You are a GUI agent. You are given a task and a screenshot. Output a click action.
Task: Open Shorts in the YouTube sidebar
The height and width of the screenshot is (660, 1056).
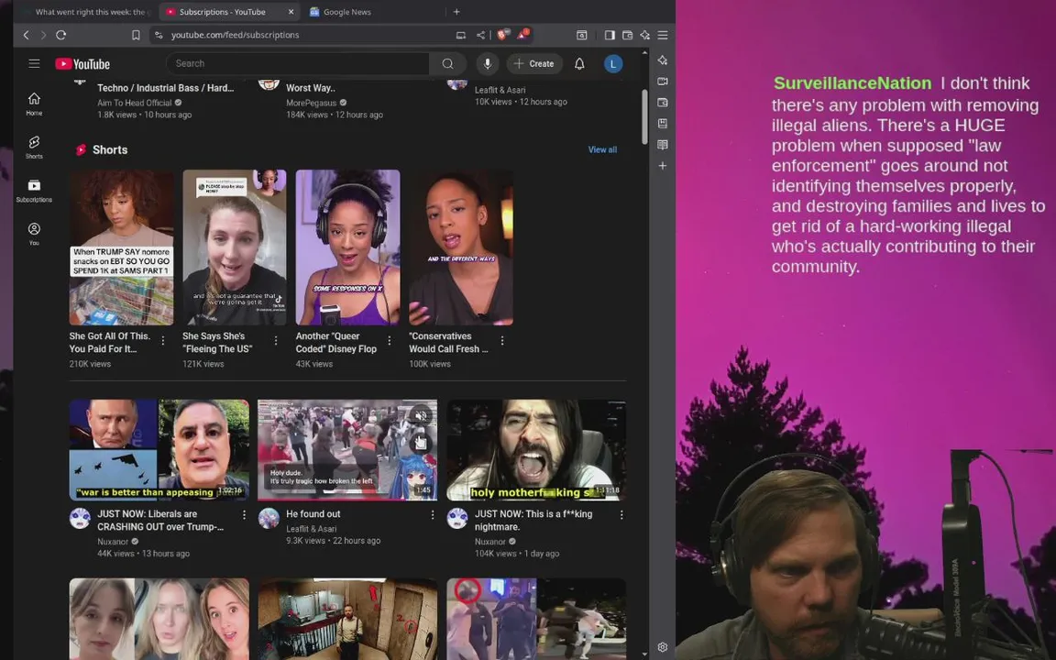(x=34, y=147)
